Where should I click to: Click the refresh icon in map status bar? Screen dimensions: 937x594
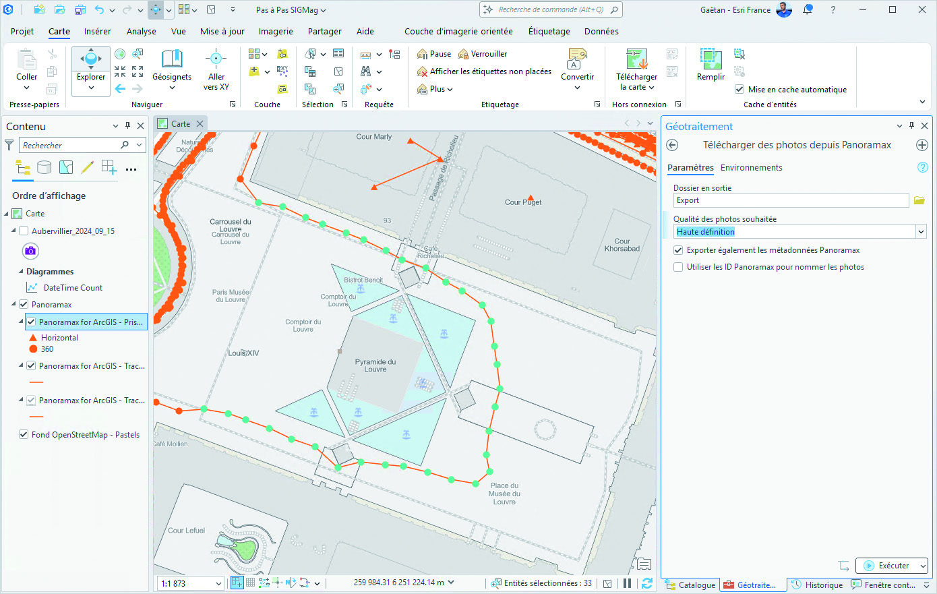pyautogui.click(x=647, y=583)
